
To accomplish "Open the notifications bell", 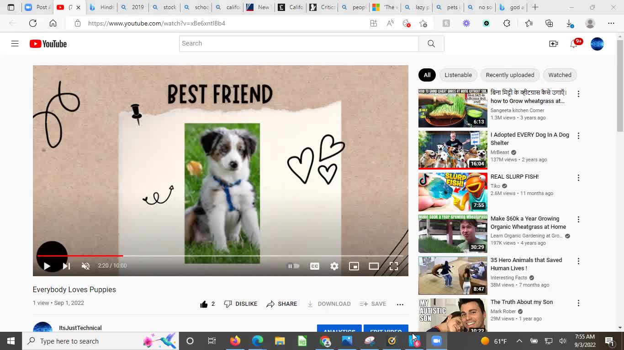I will (574, 44).
